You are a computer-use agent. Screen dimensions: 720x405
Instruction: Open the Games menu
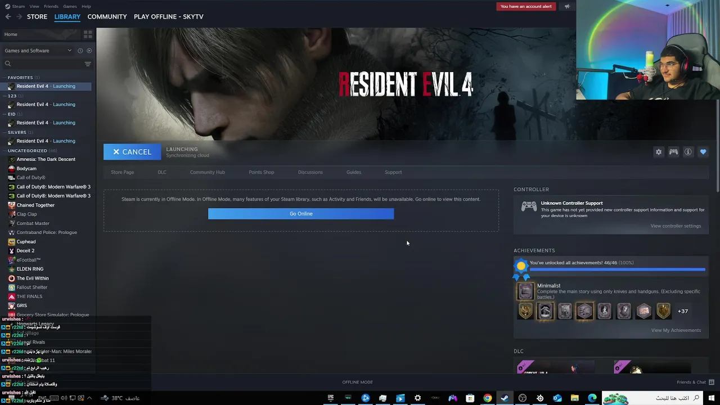coord(70,6)
